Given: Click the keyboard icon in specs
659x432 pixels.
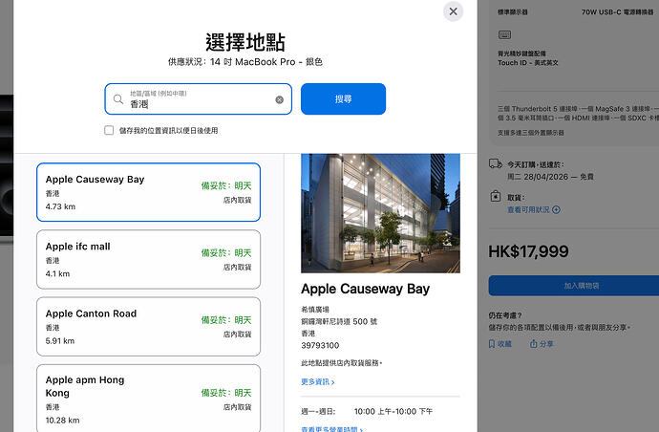Looking at the screenshot, I should 504,34.
